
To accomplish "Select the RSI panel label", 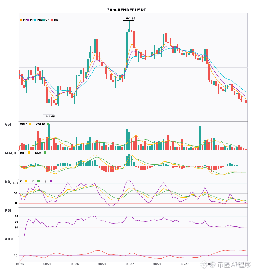I will pos(8,210).
